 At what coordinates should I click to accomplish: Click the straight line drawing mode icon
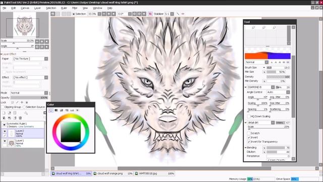point(178,14)
